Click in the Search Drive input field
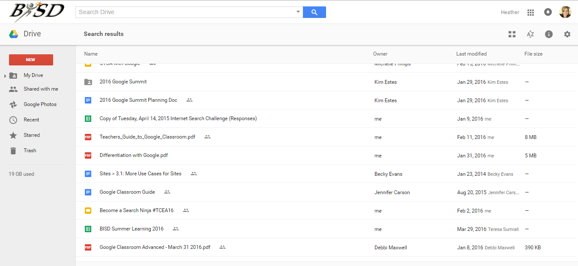This screenshot has width=578, height=266. pyautogui.click(x=185, y=12)
